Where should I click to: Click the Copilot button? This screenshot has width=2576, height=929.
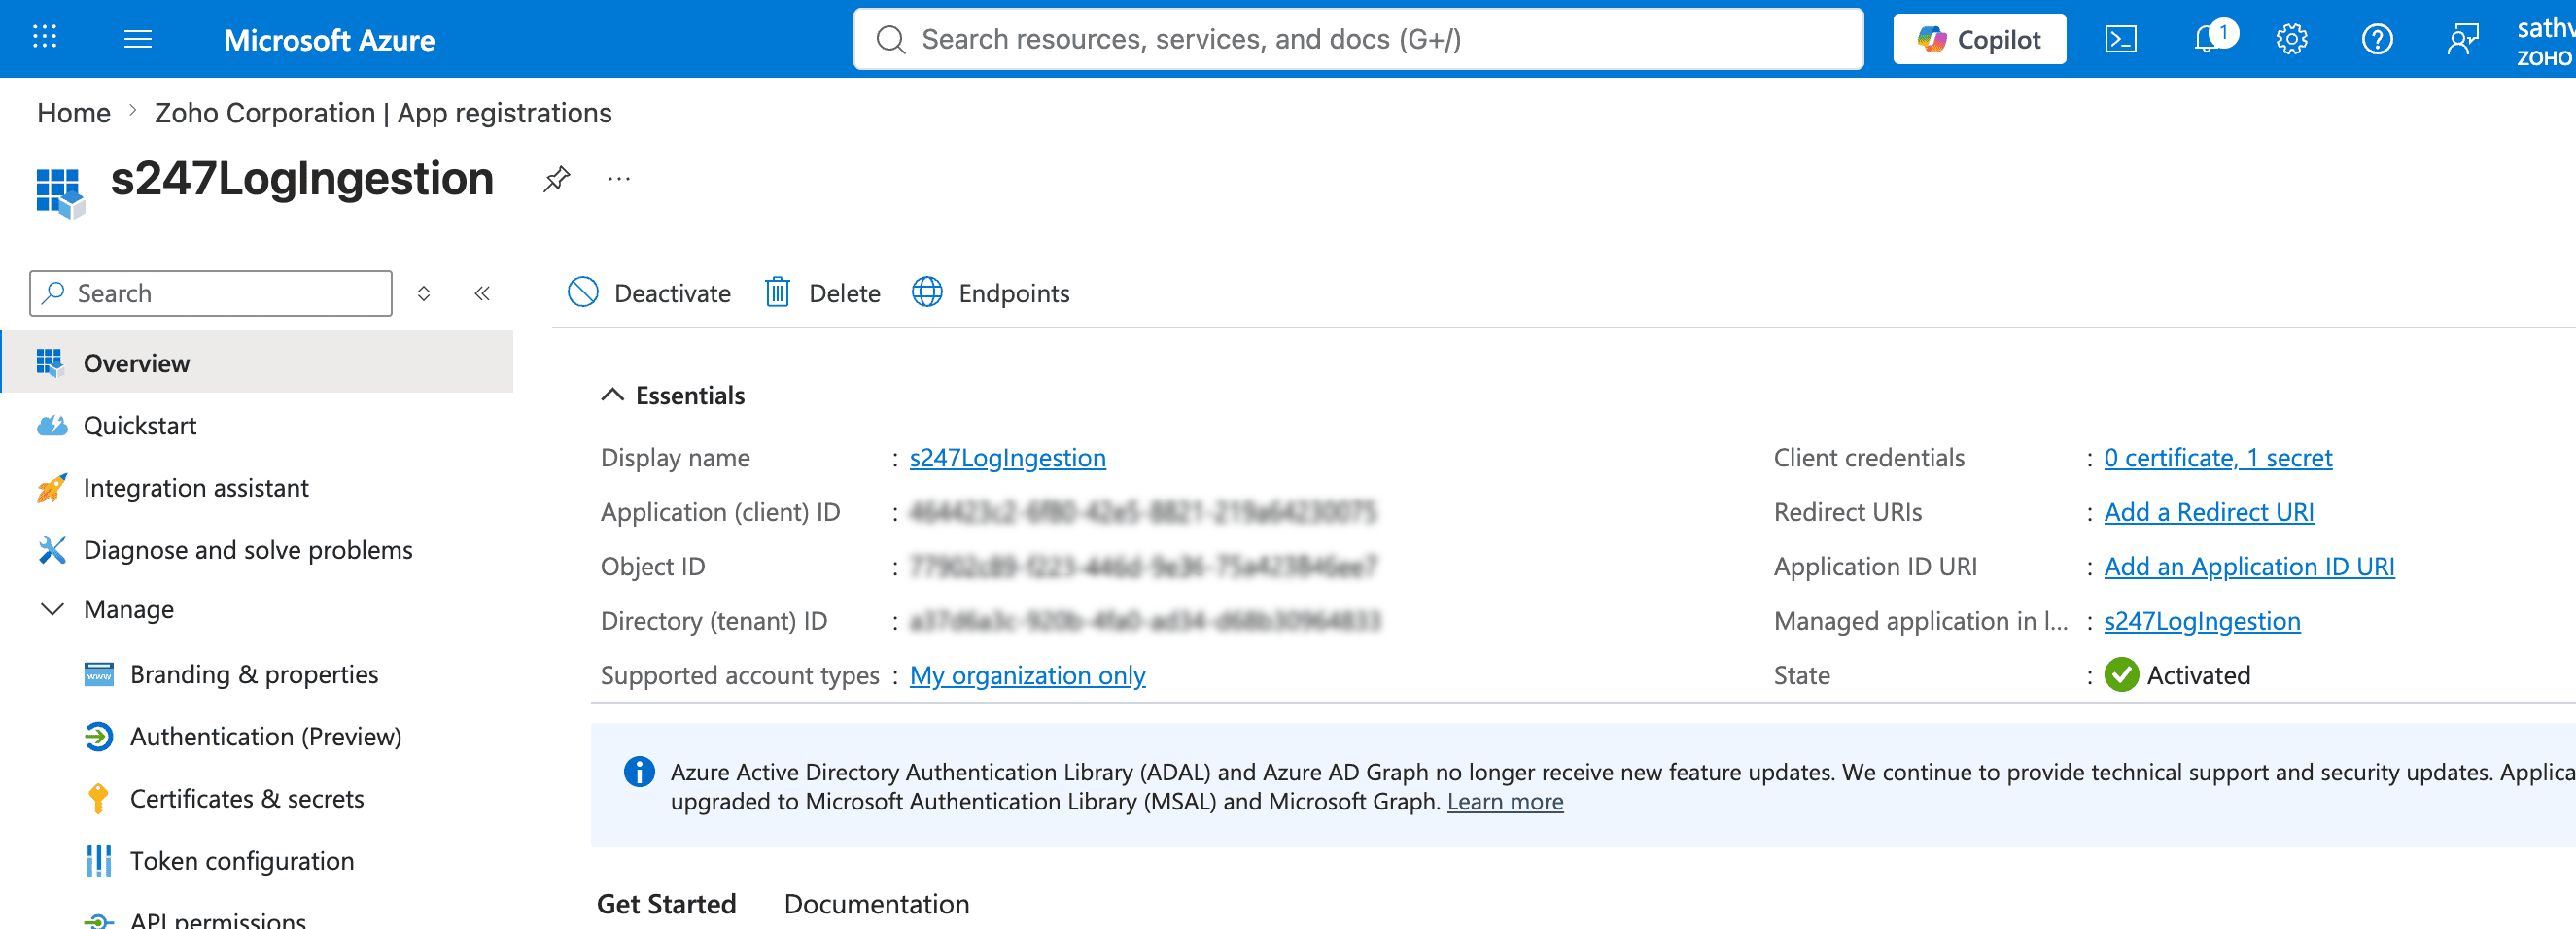(x=1978, y=39)
